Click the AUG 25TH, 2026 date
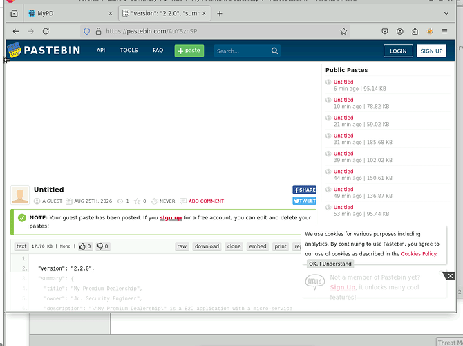The height and width of the screenshot is (346, 463). click(x=93, y=201)
